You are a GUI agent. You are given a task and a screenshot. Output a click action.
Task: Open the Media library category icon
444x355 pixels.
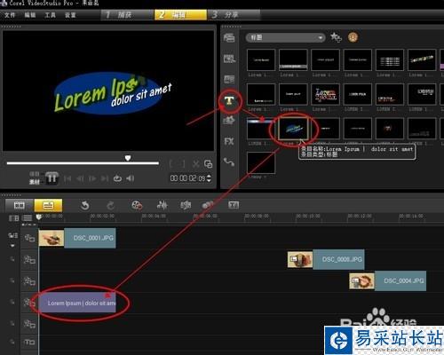tap(229, 37)
